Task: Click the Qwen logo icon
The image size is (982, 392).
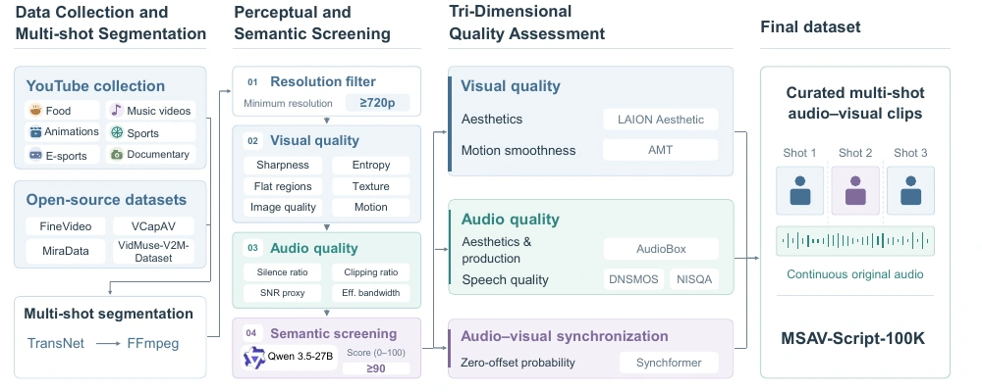Action: point(253,358)
